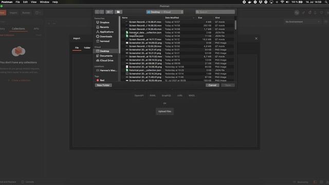Go back in the file dialog
Screen dimensions: 329x185
[97, 12]
